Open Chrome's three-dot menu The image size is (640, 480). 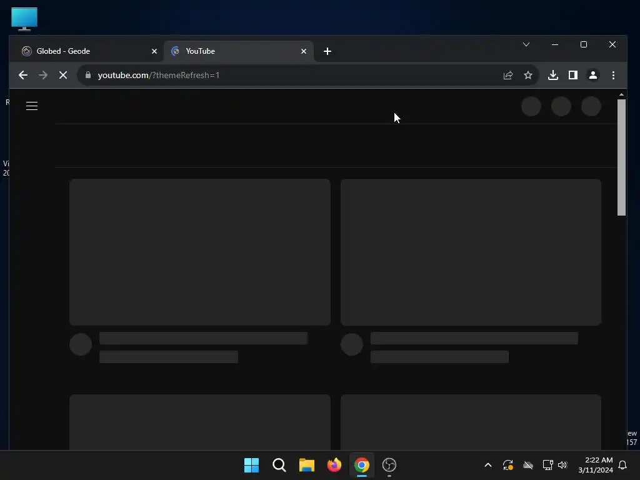[613, 75]
